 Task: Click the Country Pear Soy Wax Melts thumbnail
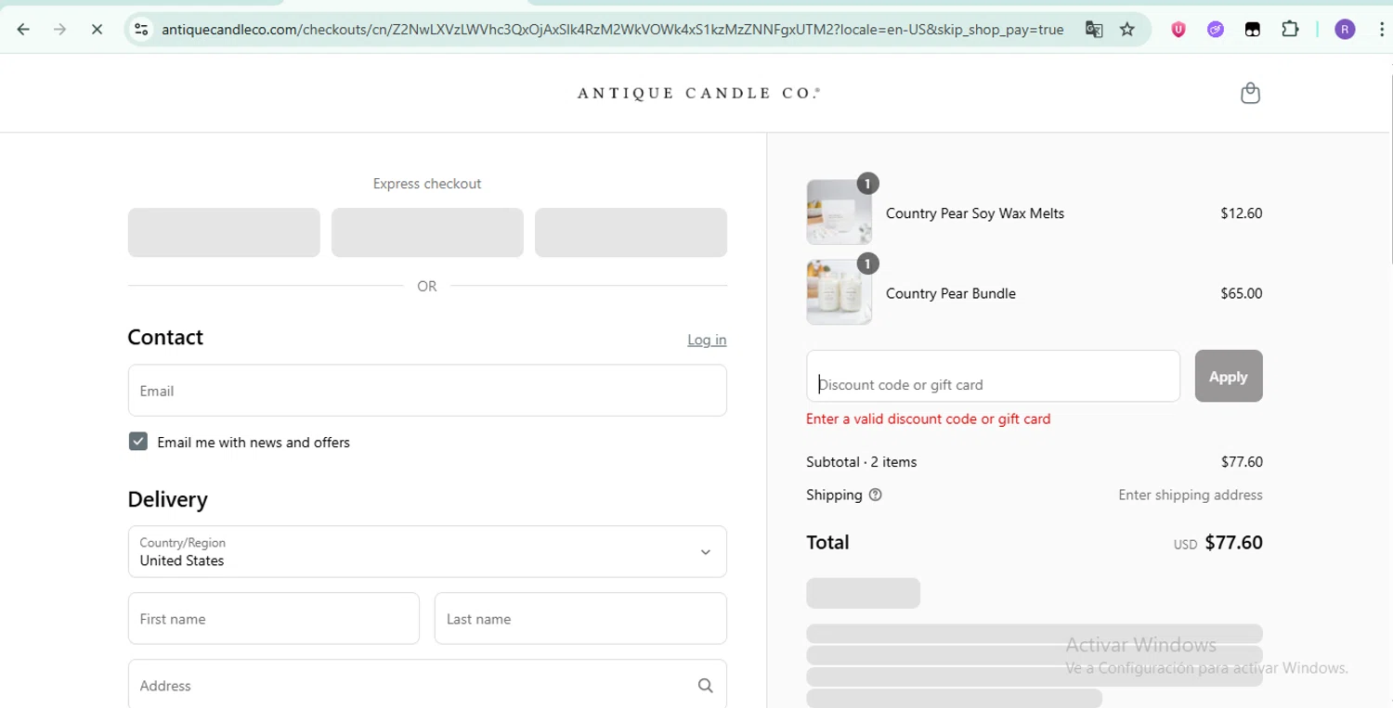(x=840, y=212)
